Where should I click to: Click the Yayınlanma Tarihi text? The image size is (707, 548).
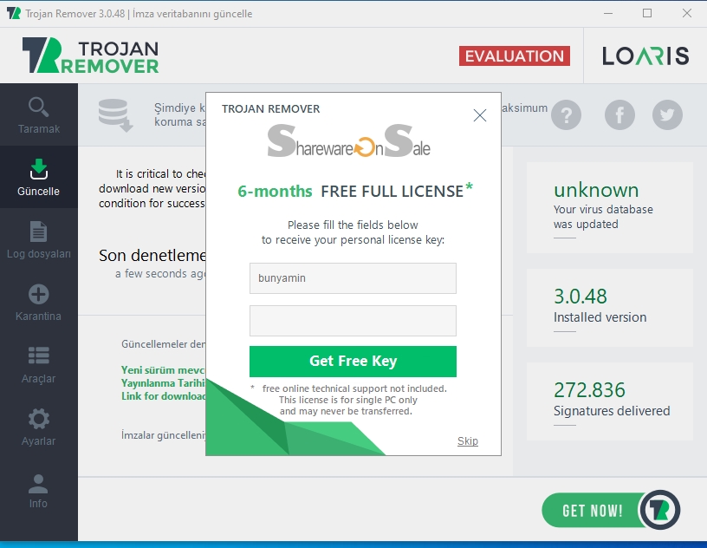tap(163, 383)
